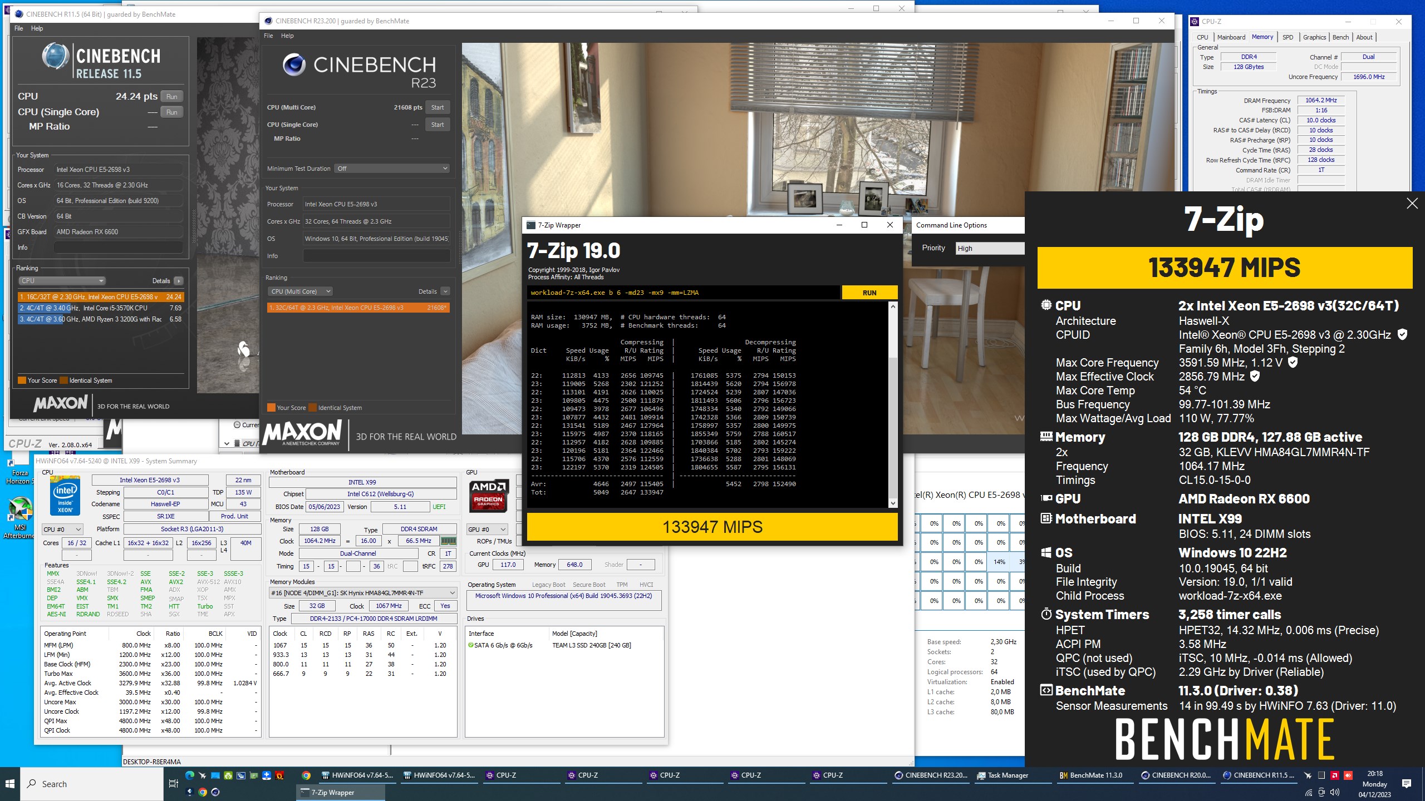
Task: Select ranking row AMD Ryzen 3 3200G in R11.5
Action: click(x=100, y=319)
